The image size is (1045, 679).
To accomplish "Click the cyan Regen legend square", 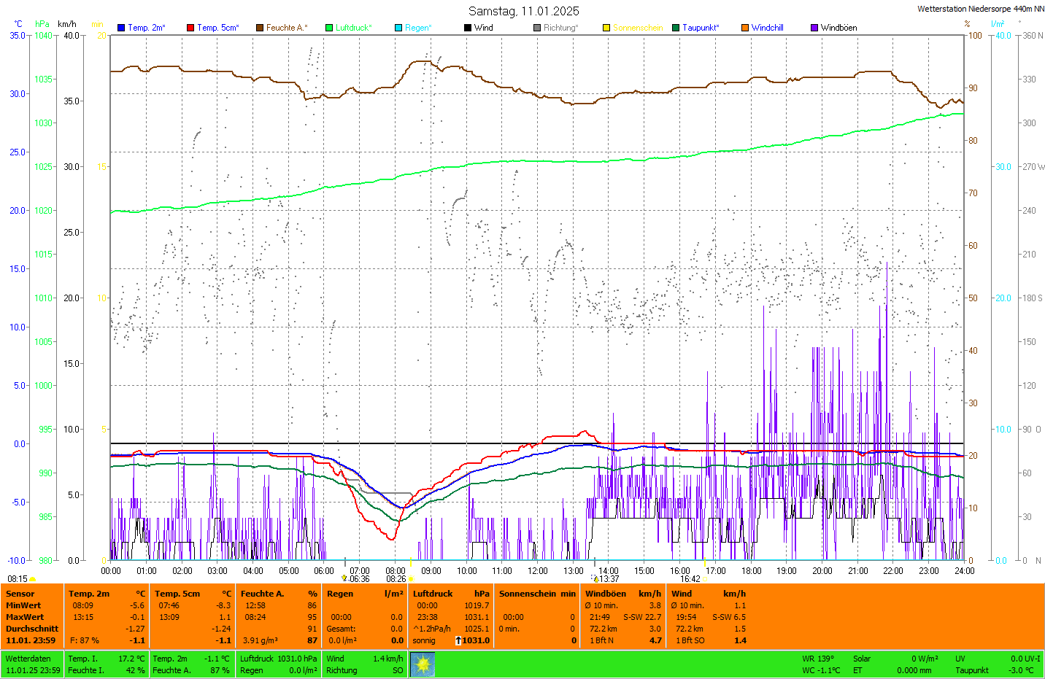I will pos(398,28).
